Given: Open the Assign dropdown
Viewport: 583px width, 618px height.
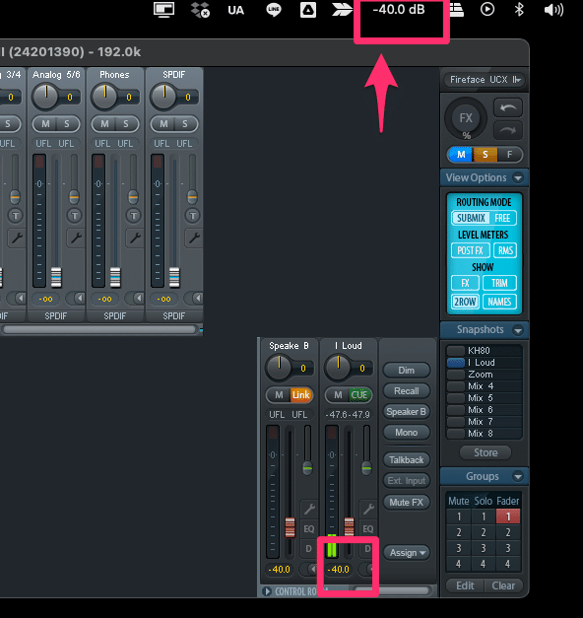Looking at the screenshot, I should pyautogui.click(x=407, y=553).
